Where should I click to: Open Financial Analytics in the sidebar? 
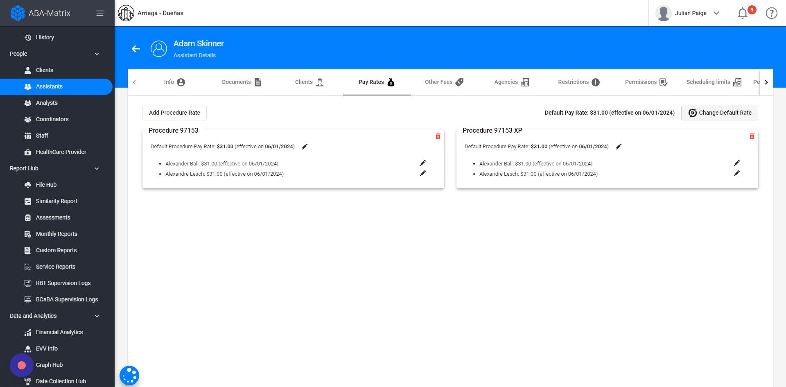click(x=59, y=332)
